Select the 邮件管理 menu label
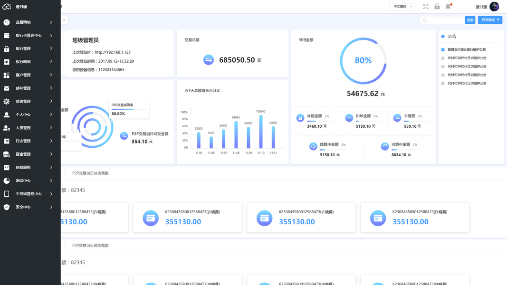 point(23,88)
